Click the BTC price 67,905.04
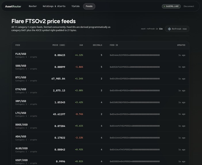Image resolution: width=202 pixels, height=165 pixels. click(58, 79)
